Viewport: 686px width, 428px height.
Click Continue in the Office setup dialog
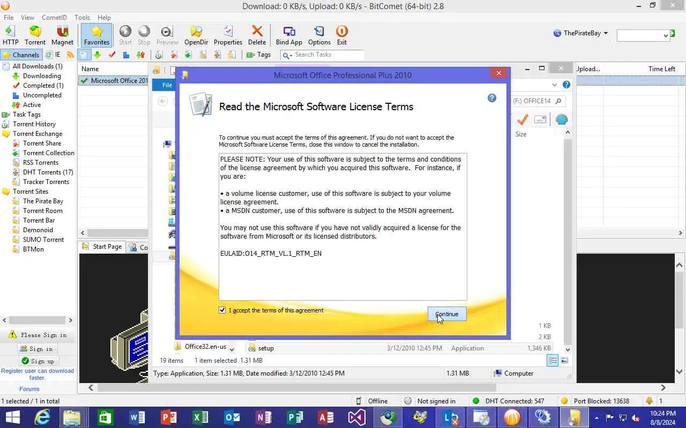coord(447,314)
